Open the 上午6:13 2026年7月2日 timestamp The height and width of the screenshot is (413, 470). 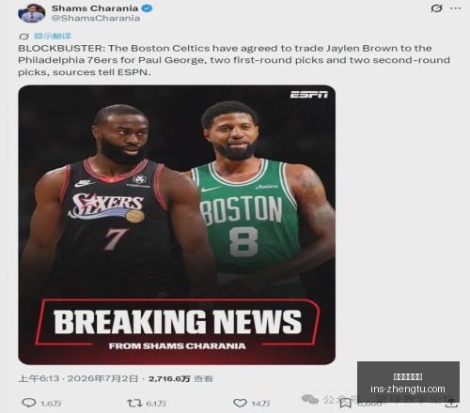(78, 378)
